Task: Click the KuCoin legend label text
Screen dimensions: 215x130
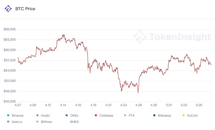Action: [x=192, y=115]
